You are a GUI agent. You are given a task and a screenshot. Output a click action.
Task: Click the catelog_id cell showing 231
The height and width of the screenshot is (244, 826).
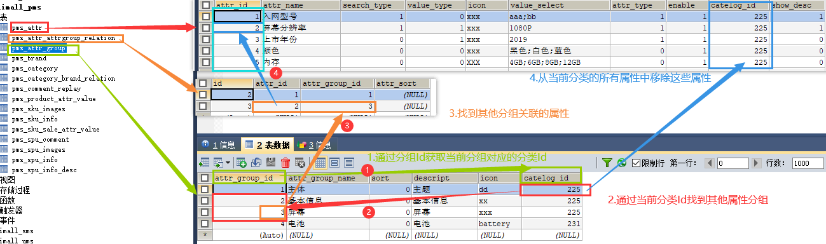coord(551,224)
